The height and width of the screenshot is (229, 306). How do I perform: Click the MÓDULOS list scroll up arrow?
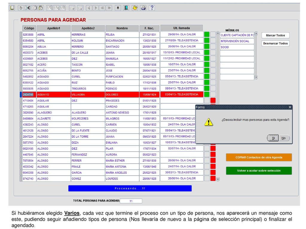point(256,33)
